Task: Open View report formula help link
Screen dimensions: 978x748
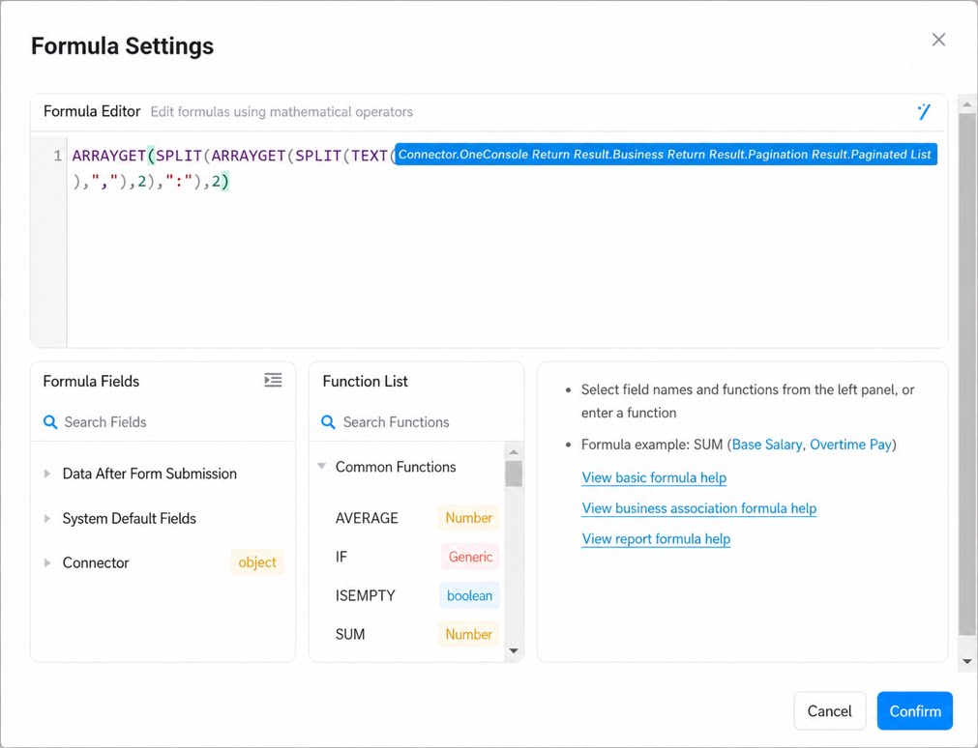Action: [x=656, y=538]
